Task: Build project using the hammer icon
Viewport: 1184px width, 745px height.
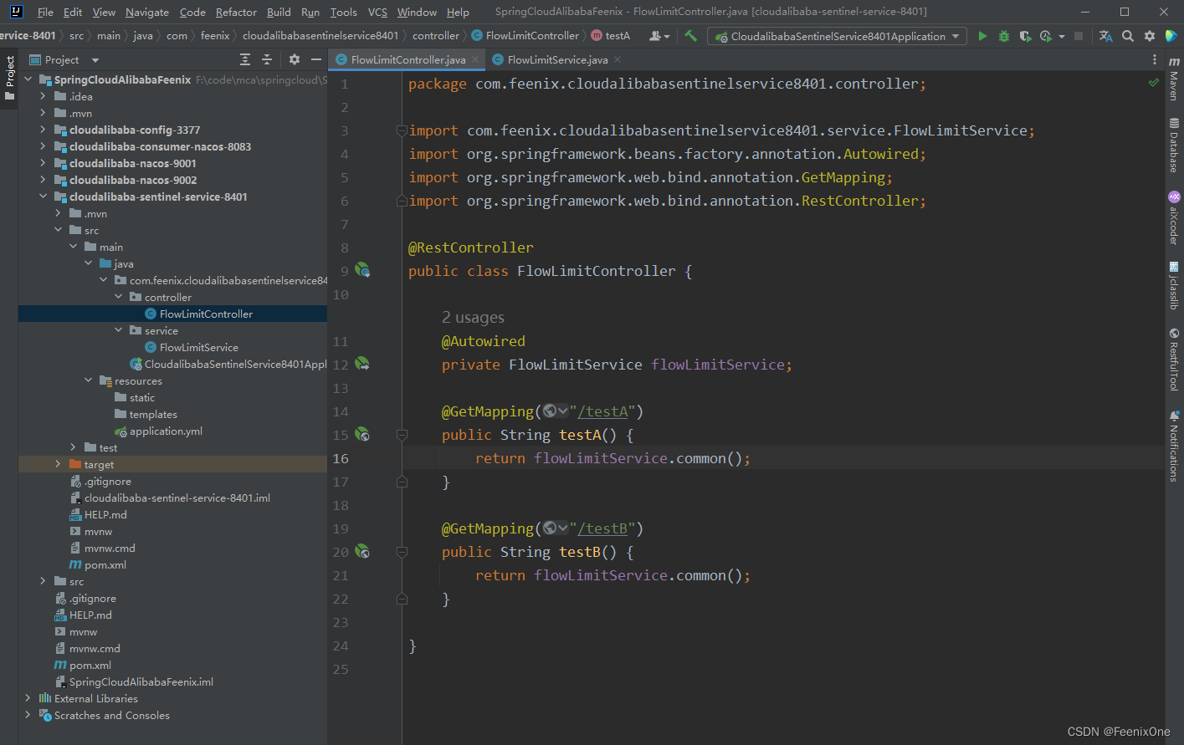Action: coord(690,36)
